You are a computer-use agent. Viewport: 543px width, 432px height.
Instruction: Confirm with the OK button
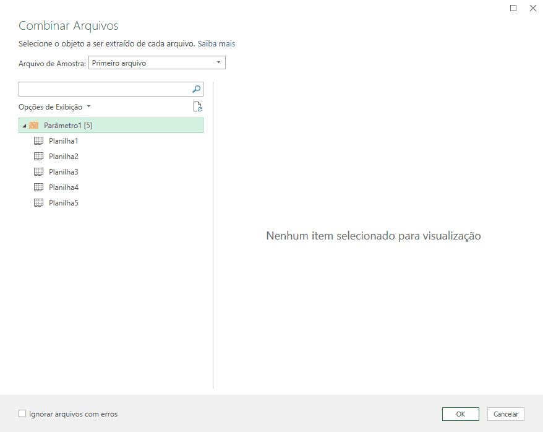pyautogui.click(x=461, y=414)
